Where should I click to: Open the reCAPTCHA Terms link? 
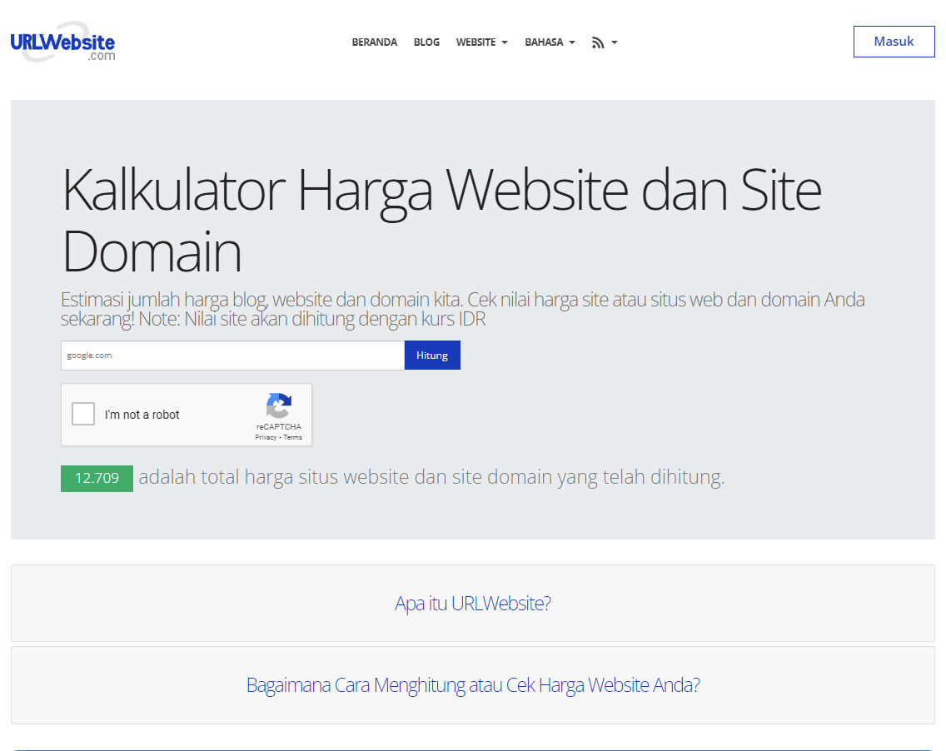tap(293, 437)
